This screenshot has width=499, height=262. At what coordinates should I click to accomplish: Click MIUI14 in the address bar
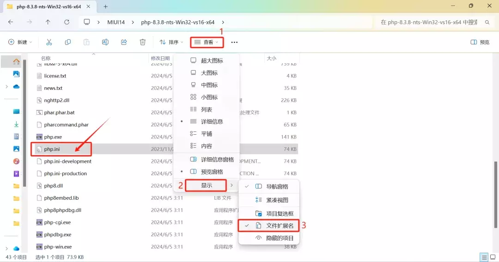coord(116,22)
